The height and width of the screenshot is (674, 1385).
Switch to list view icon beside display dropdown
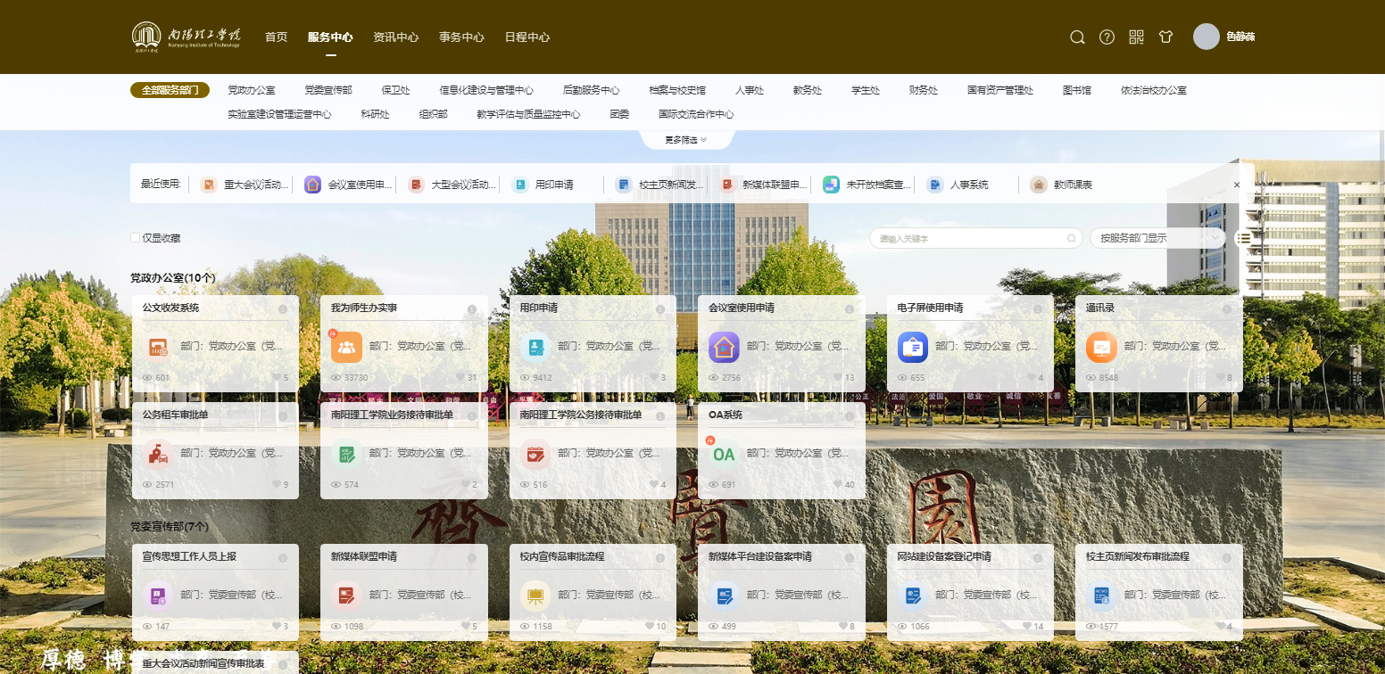tap(1243, 238)
